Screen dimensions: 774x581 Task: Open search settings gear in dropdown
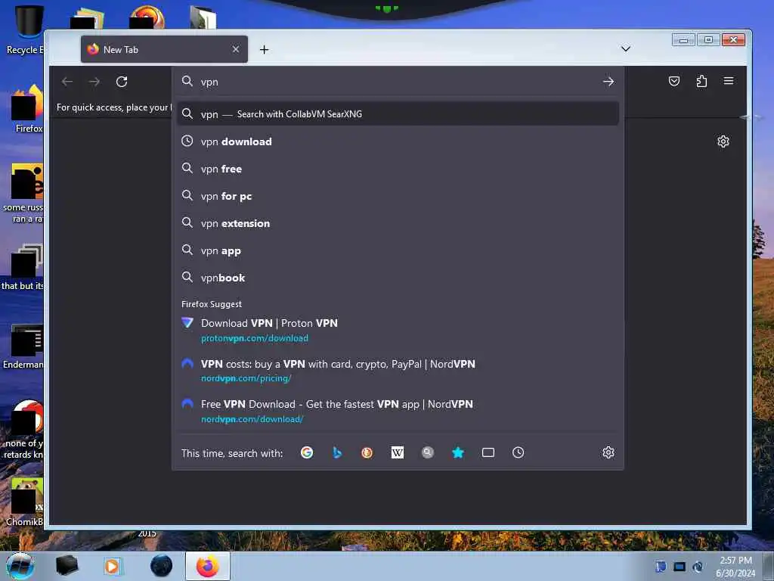(608, 452)
